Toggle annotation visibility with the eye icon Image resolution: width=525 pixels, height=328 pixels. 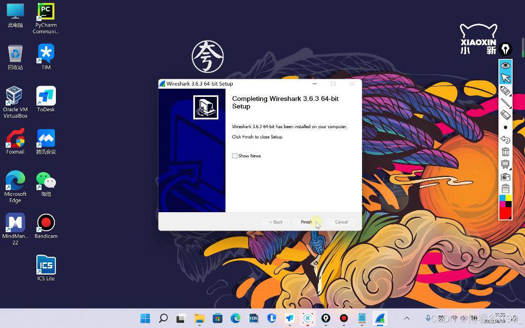coord(505,65)
